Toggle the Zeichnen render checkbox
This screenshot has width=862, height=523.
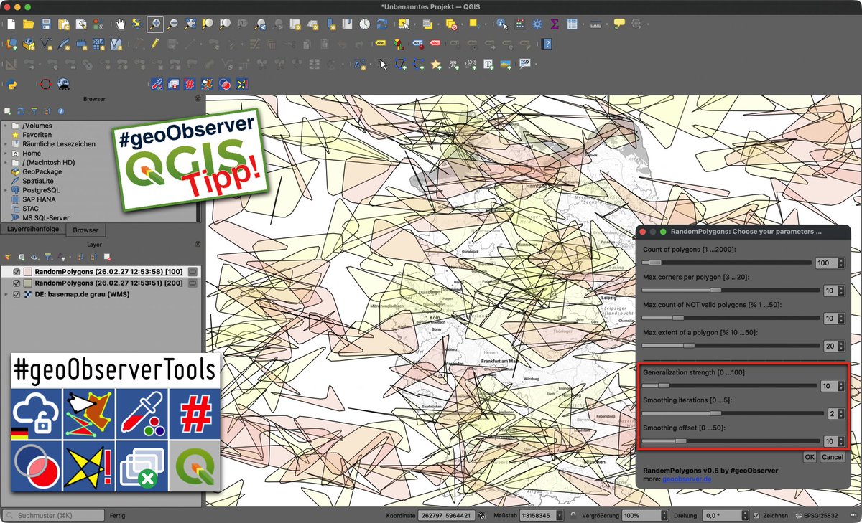click(x=756, y=515)
